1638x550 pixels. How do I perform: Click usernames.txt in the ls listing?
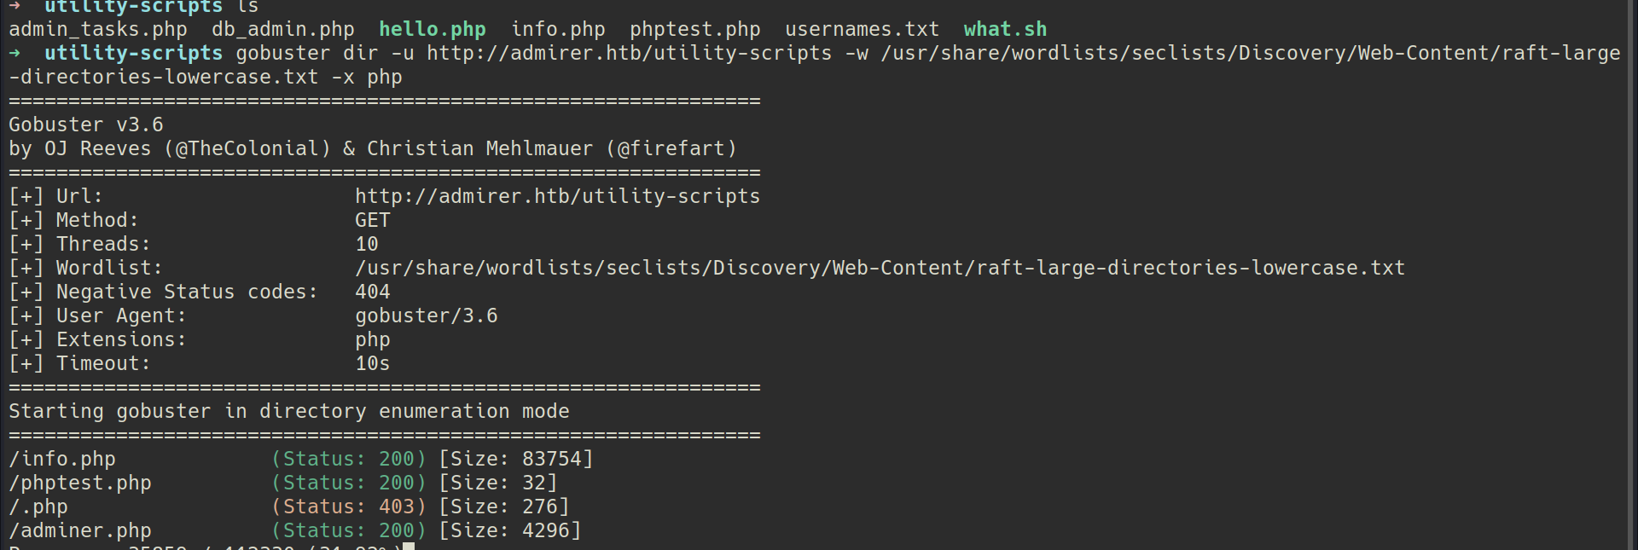(862, 30)
